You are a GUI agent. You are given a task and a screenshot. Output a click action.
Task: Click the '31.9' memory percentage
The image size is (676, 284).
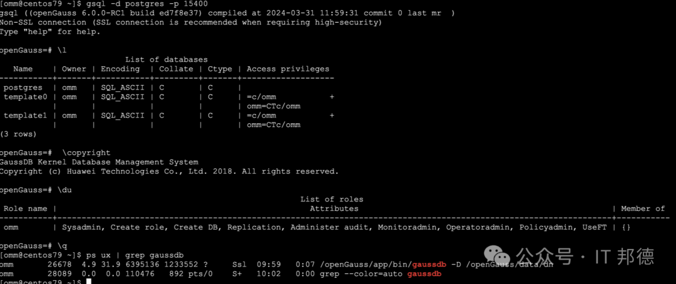click(110, 264)
